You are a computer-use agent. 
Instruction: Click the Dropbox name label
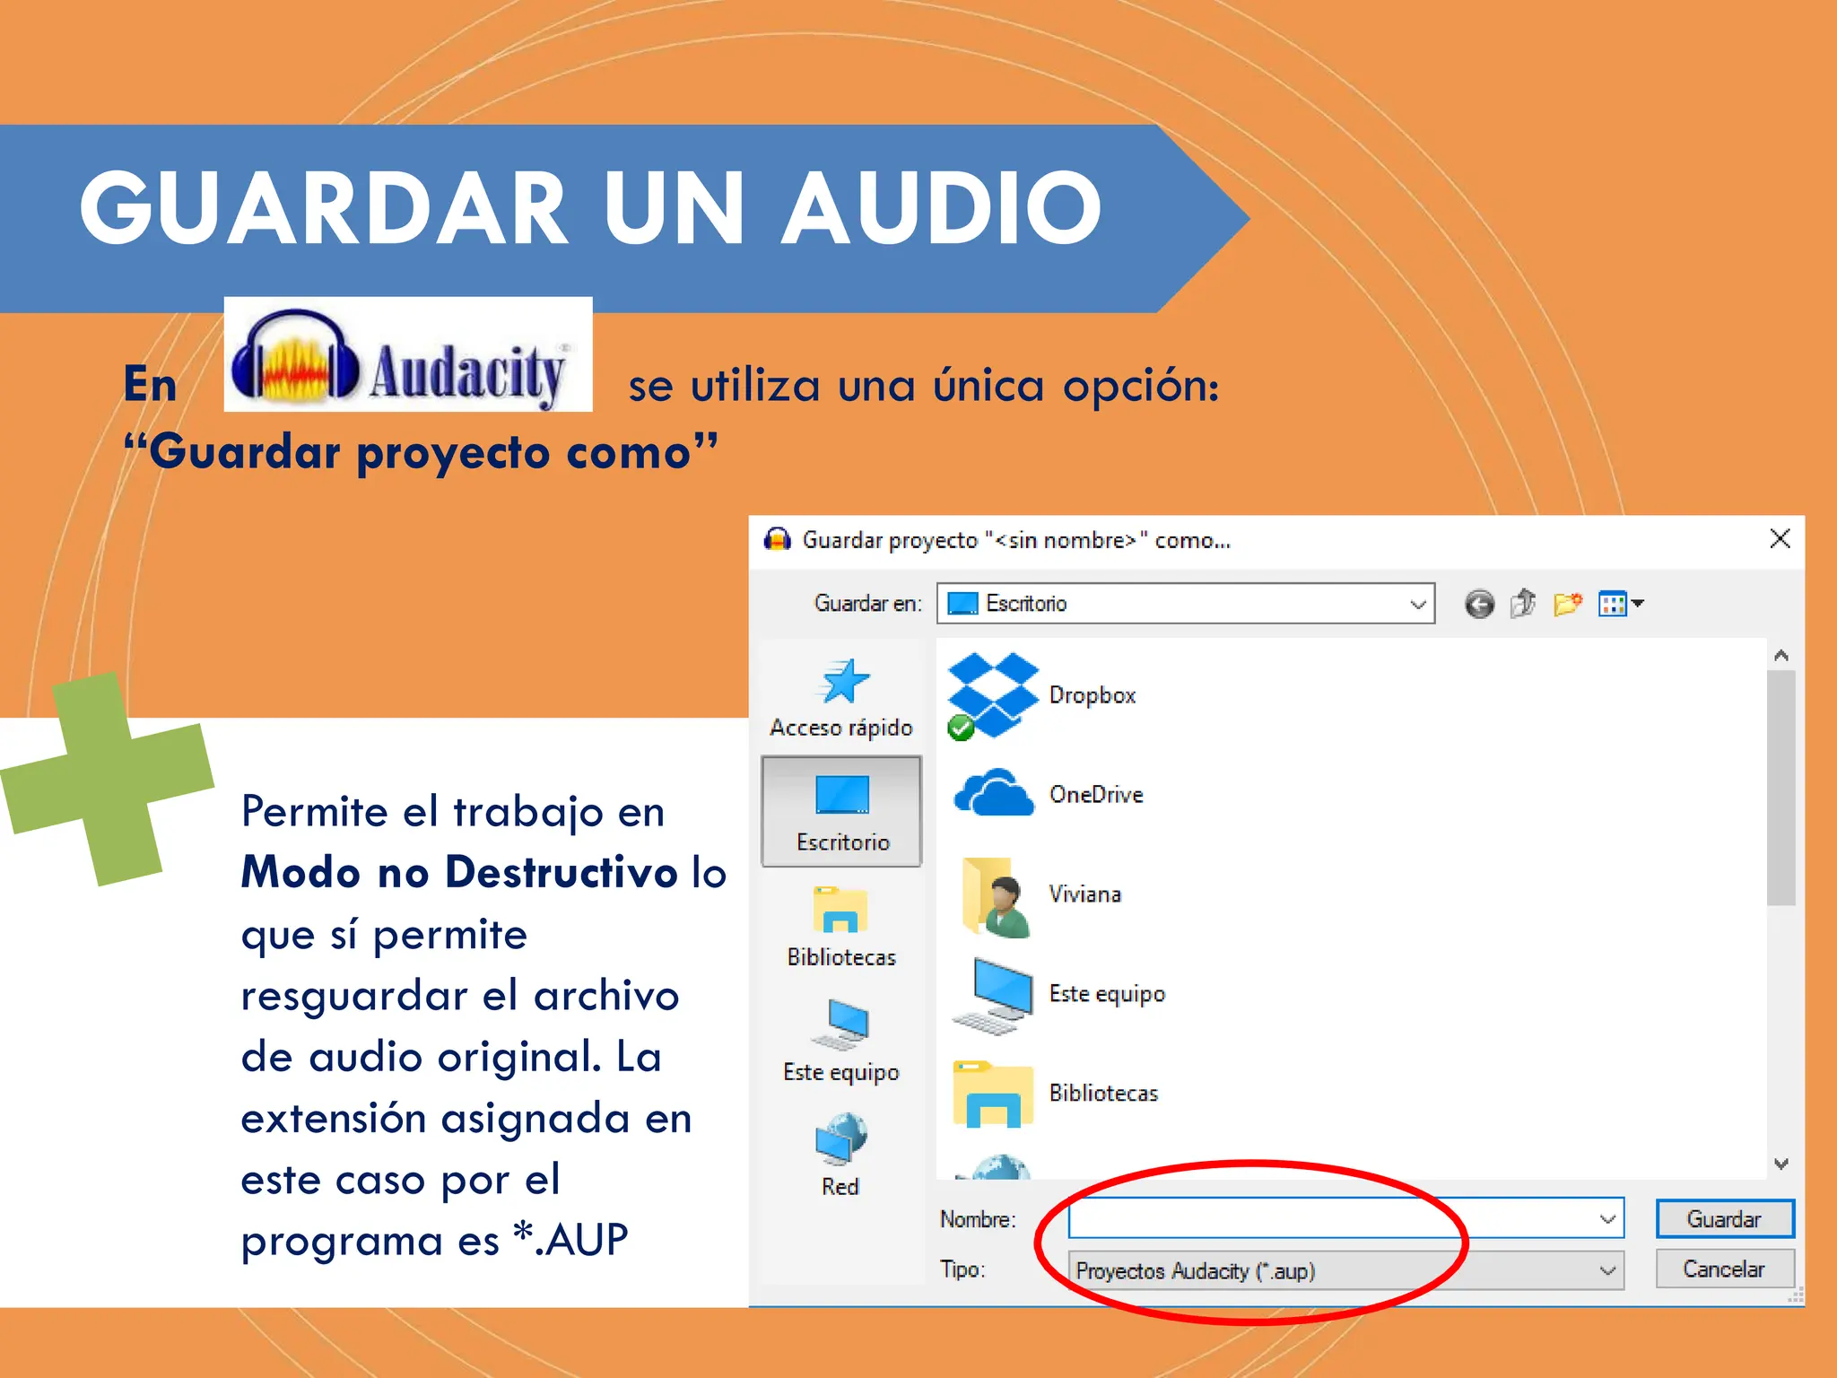click(1092, 695)
